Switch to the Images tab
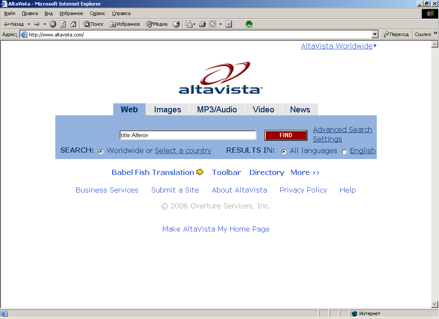The width and height of the screenshot is (439, 319). [x=168, y=109]
